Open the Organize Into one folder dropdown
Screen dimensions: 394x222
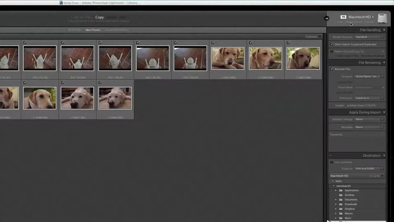click(369, 168)
